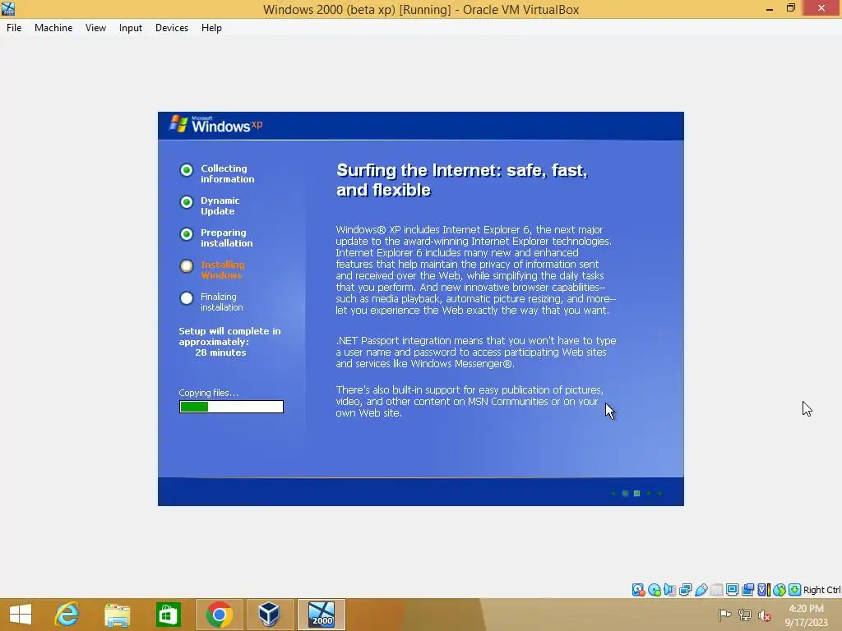Restore down the VirtualBox window
Image resolution: width=842 pixels, height=631 pixels.
[x=790, y=8]
